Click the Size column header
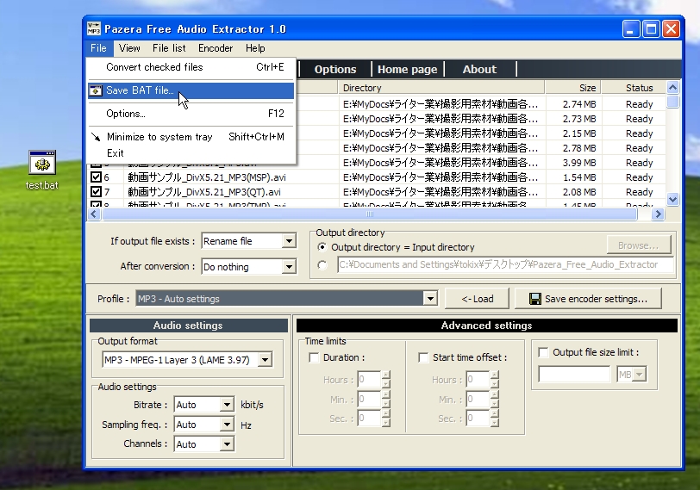The height and width of the screenshot is (490, 700). coord(573,88)
